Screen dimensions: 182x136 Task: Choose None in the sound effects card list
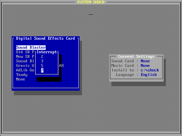pyautogui.click(x=21, y=79)
